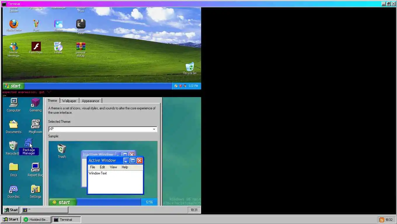Minimize the Terminal window
The height and width of the screenshot is (224, 397).
pyautogui.click(x=384, y=4)
